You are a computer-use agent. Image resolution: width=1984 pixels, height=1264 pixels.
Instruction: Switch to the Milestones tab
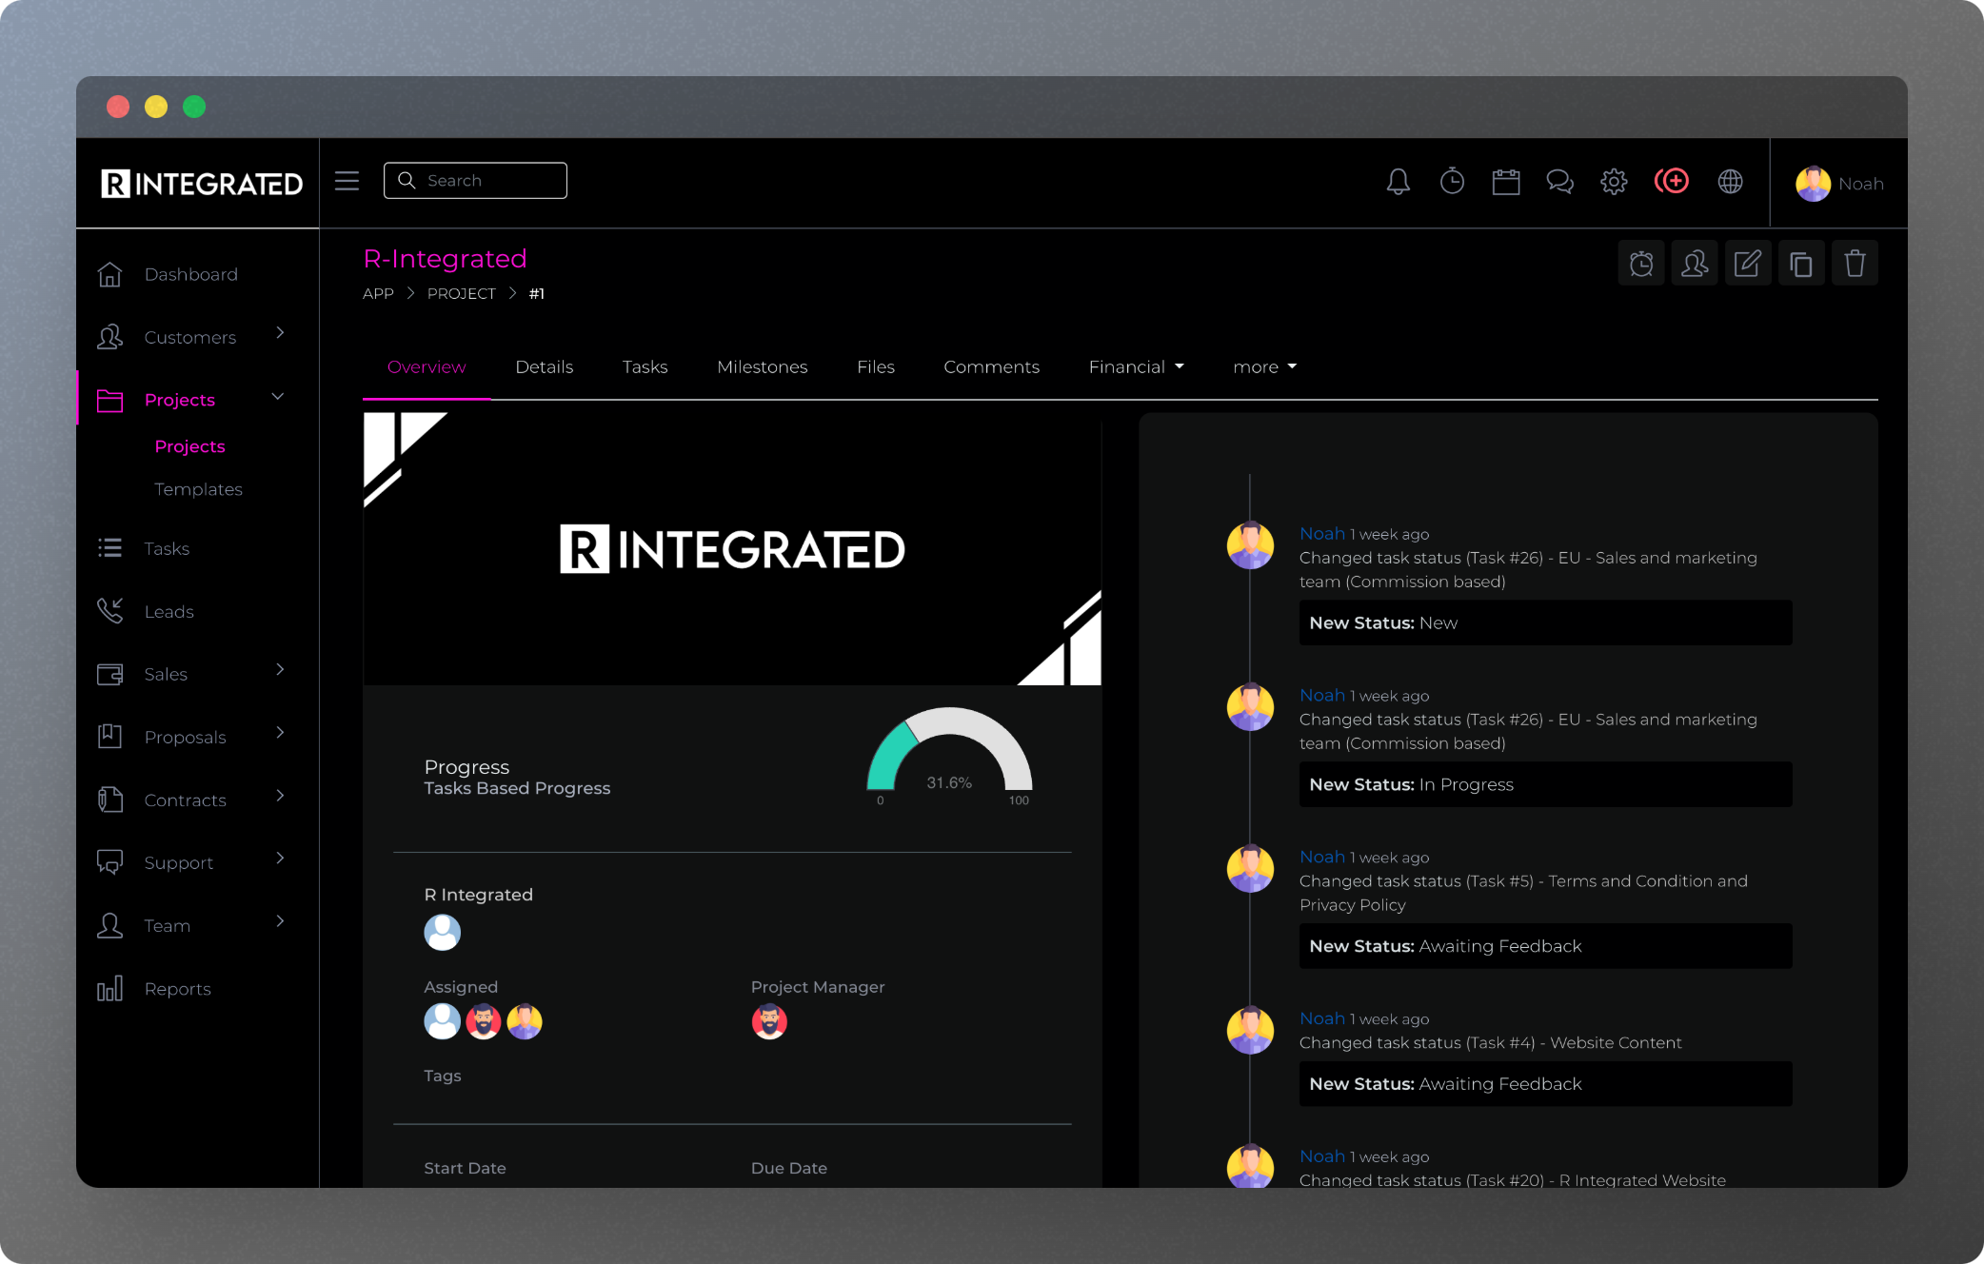tap(762, 366)
